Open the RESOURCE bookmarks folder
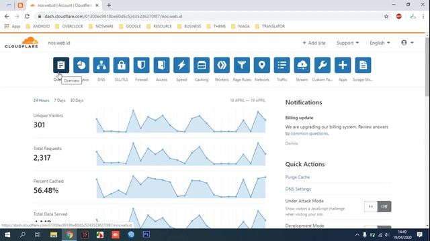Screen dimensions: 430x241 point(159,26)
